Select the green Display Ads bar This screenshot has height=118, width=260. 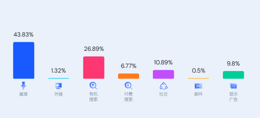[x=233, y=75]
